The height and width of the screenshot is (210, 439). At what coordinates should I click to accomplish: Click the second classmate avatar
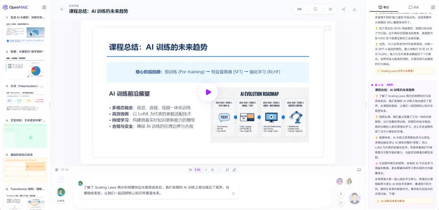click(x=349, y=182)
